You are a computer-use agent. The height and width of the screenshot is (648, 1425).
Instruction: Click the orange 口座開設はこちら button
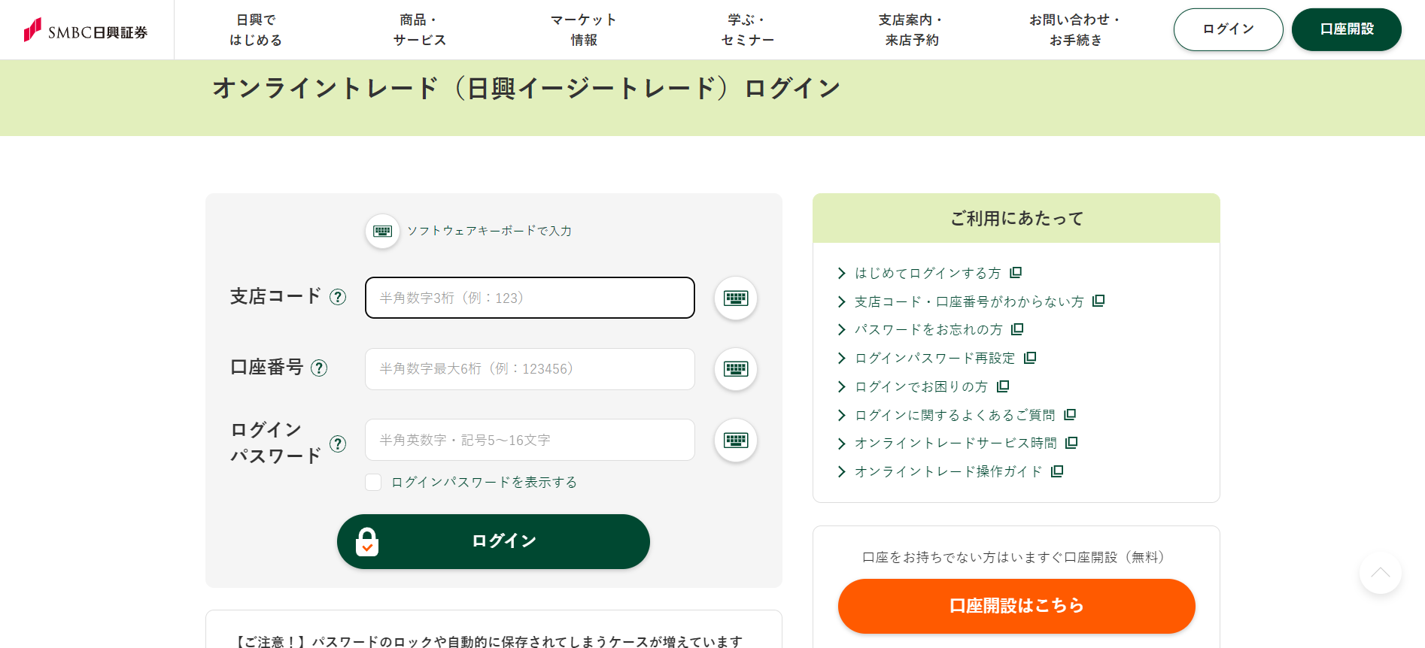pos(1016,606)
